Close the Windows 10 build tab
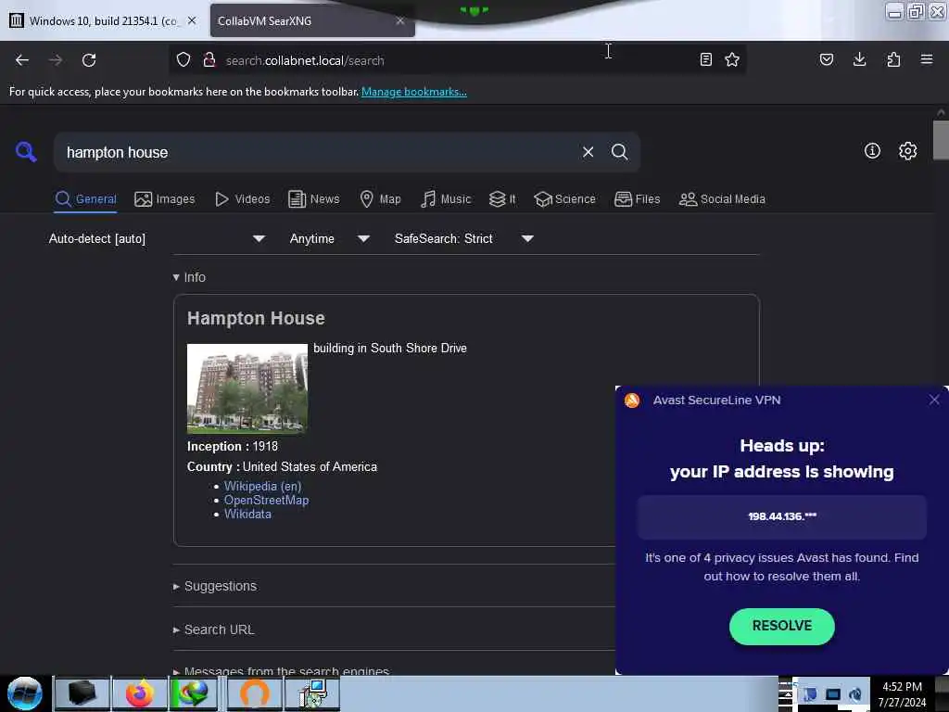Image resolution: width=949 pixels, height=712 pixels. point(192,20)
